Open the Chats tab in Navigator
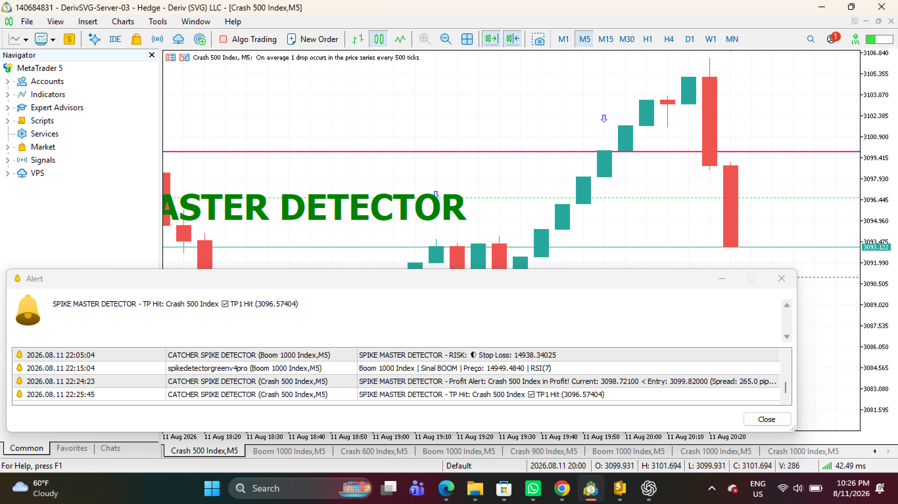The width and height of the screenshot is (898, 504). coord(110,448)
